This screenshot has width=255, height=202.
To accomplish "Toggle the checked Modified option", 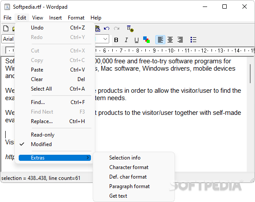I will point(55,144).
